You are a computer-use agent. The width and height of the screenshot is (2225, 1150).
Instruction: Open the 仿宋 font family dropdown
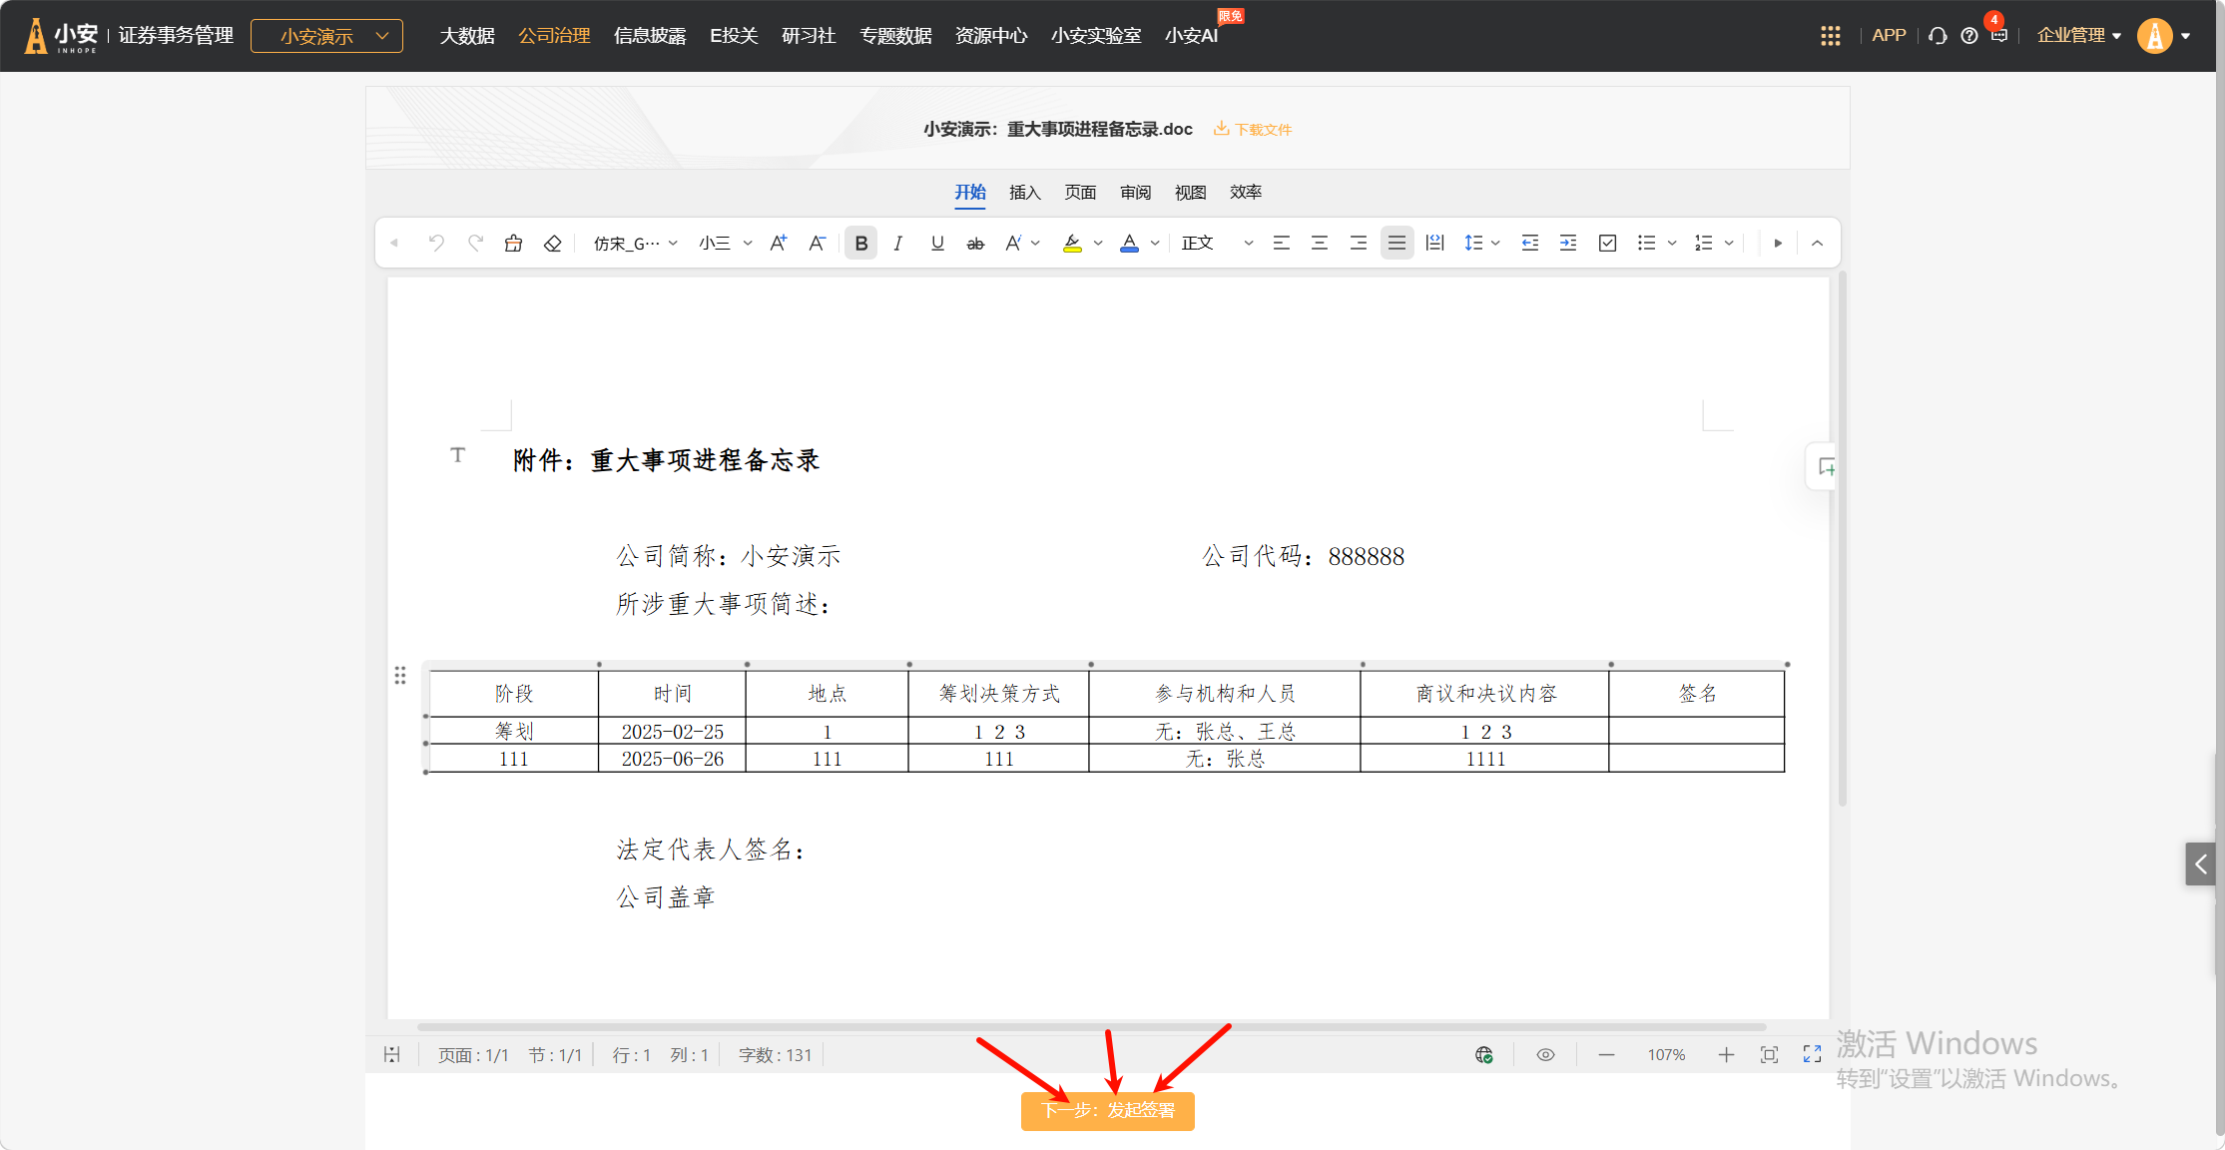click(635, 243)
